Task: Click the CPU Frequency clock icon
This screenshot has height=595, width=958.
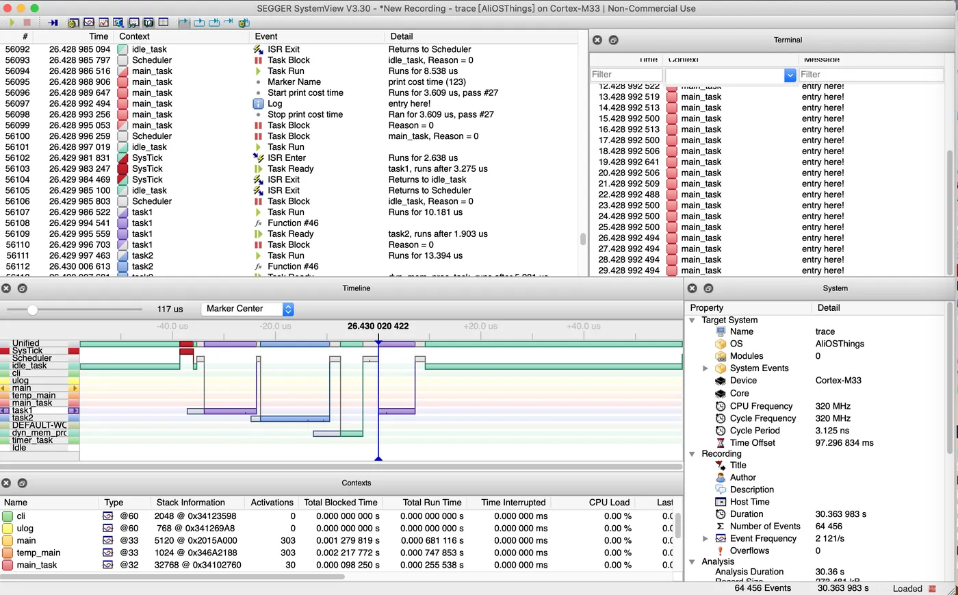Action: click(721, 406)
